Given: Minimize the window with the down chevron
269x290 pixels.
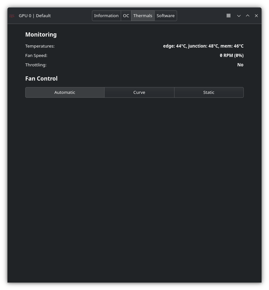Looking at the screenshot, I should [239, 16].
